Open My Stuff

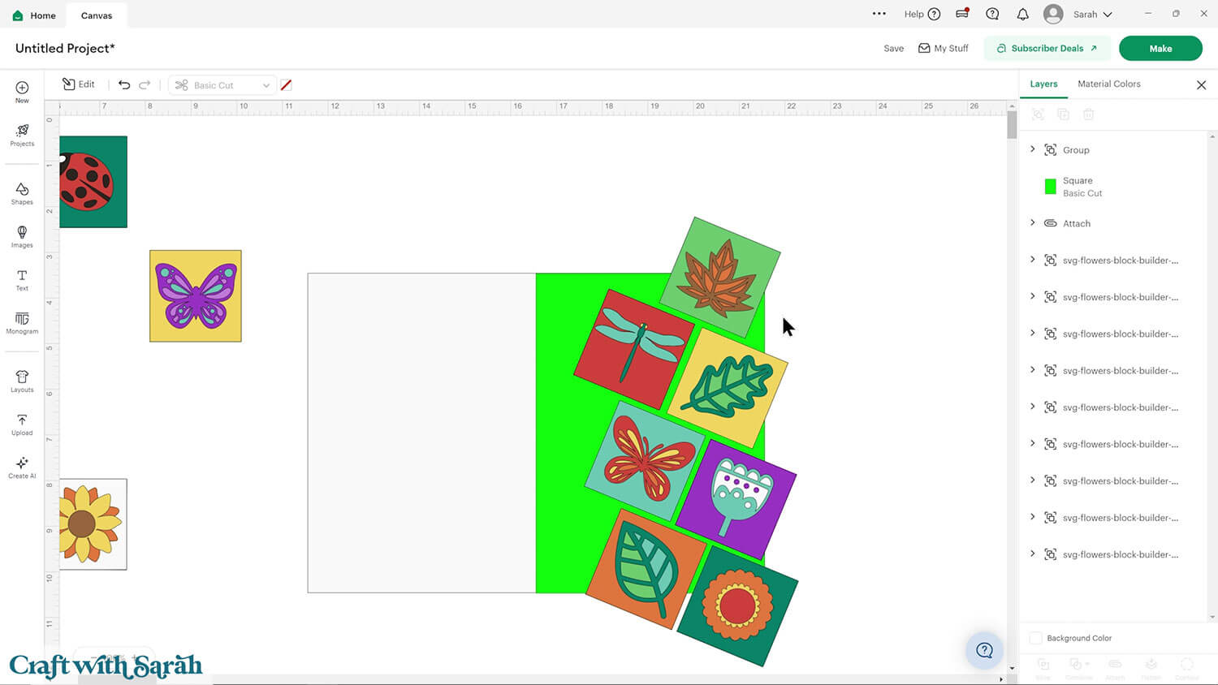pos(943,48)
